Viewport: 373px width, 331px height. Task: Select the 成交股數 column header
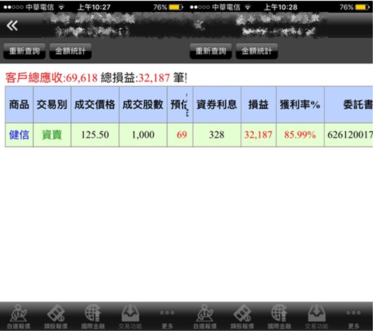[x=143, y=105]
